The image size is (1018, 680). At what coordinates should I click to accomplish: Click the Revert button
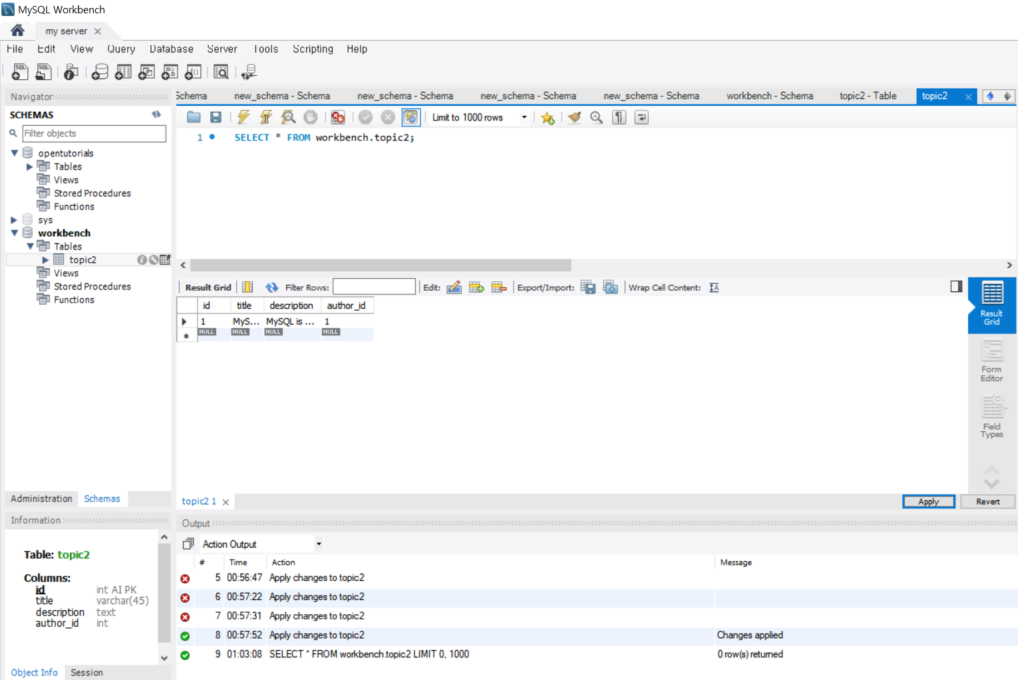(x=988, y=502)
